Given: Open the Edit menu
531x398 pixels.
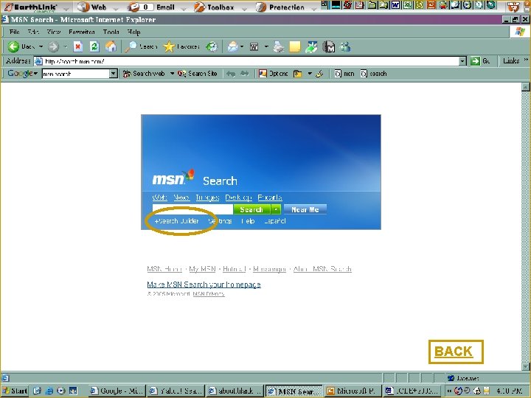Looking at the screenshot, I should point(33,32).
